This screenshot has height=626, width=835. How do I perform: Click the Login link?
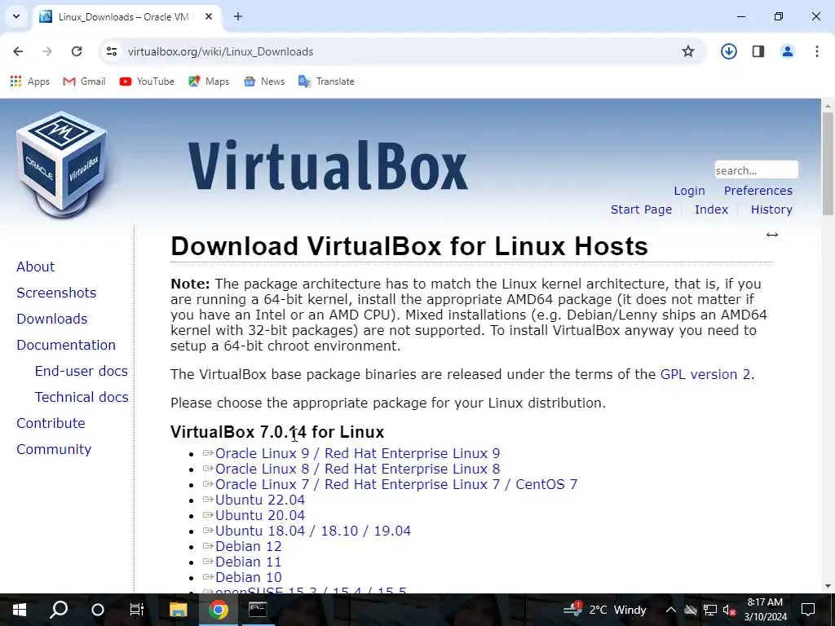[x=689, y=191]
